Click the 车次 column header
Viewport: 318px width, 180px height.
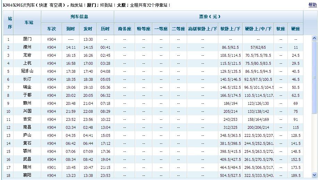(51, 29)
